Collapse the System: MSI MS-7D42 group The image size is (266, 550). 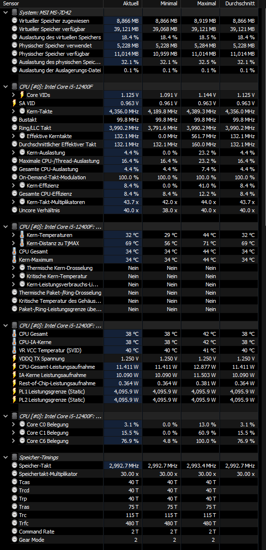click(6, 12)
